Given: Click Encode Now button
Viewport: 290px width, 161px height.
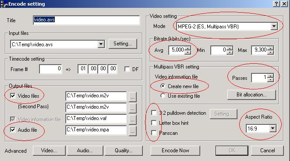Looking at the screenshot, I should point(175,151).
